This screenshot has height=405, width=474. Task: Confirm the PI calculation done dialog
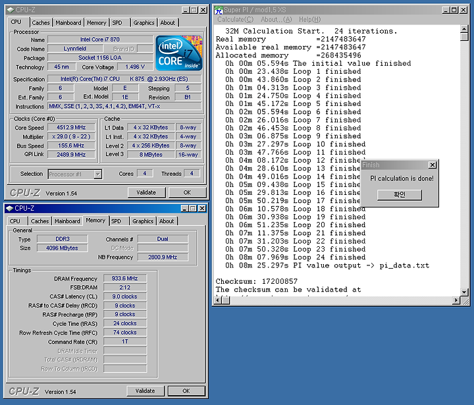tap(400, 194)
